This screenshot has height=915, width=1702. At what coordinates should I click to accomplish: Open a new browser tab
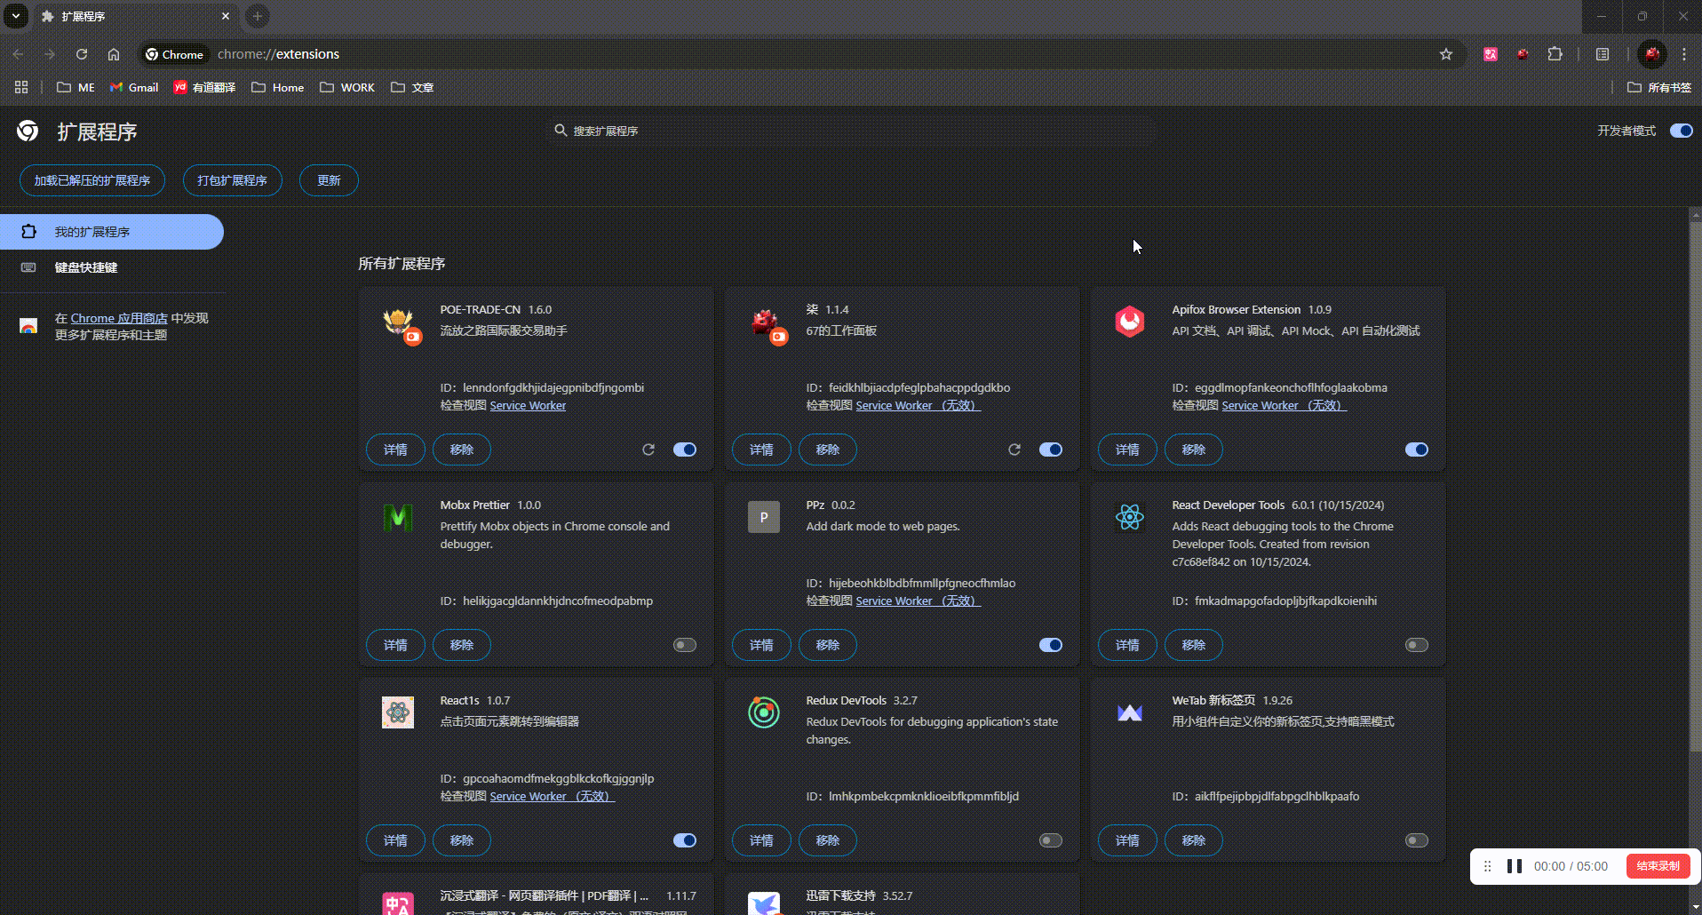pyautogui.click(x=257, y=16)
